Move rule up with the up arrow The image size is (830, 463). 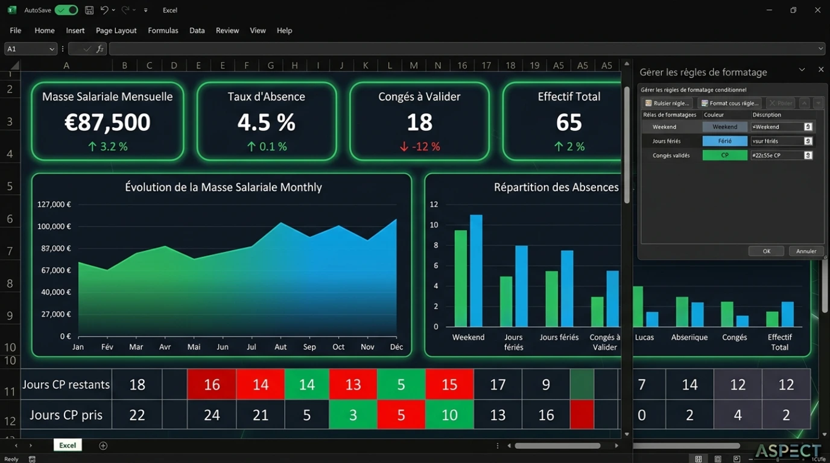[805, 103]
